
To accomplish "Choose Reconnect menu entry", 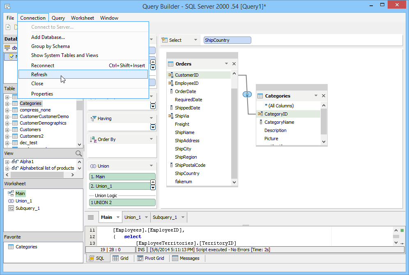I will [x=83, y=66].
